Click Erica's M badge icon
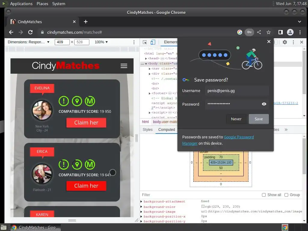Viewport: 308px width, 231px height. pyautogui.click(x=90, y=165)
